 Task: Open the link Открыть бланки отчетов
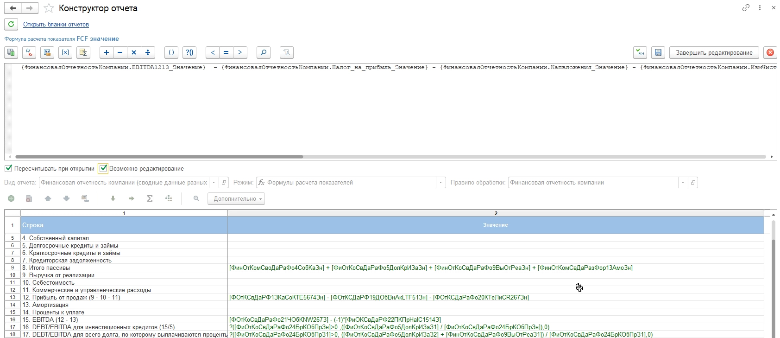coord(56,25)
